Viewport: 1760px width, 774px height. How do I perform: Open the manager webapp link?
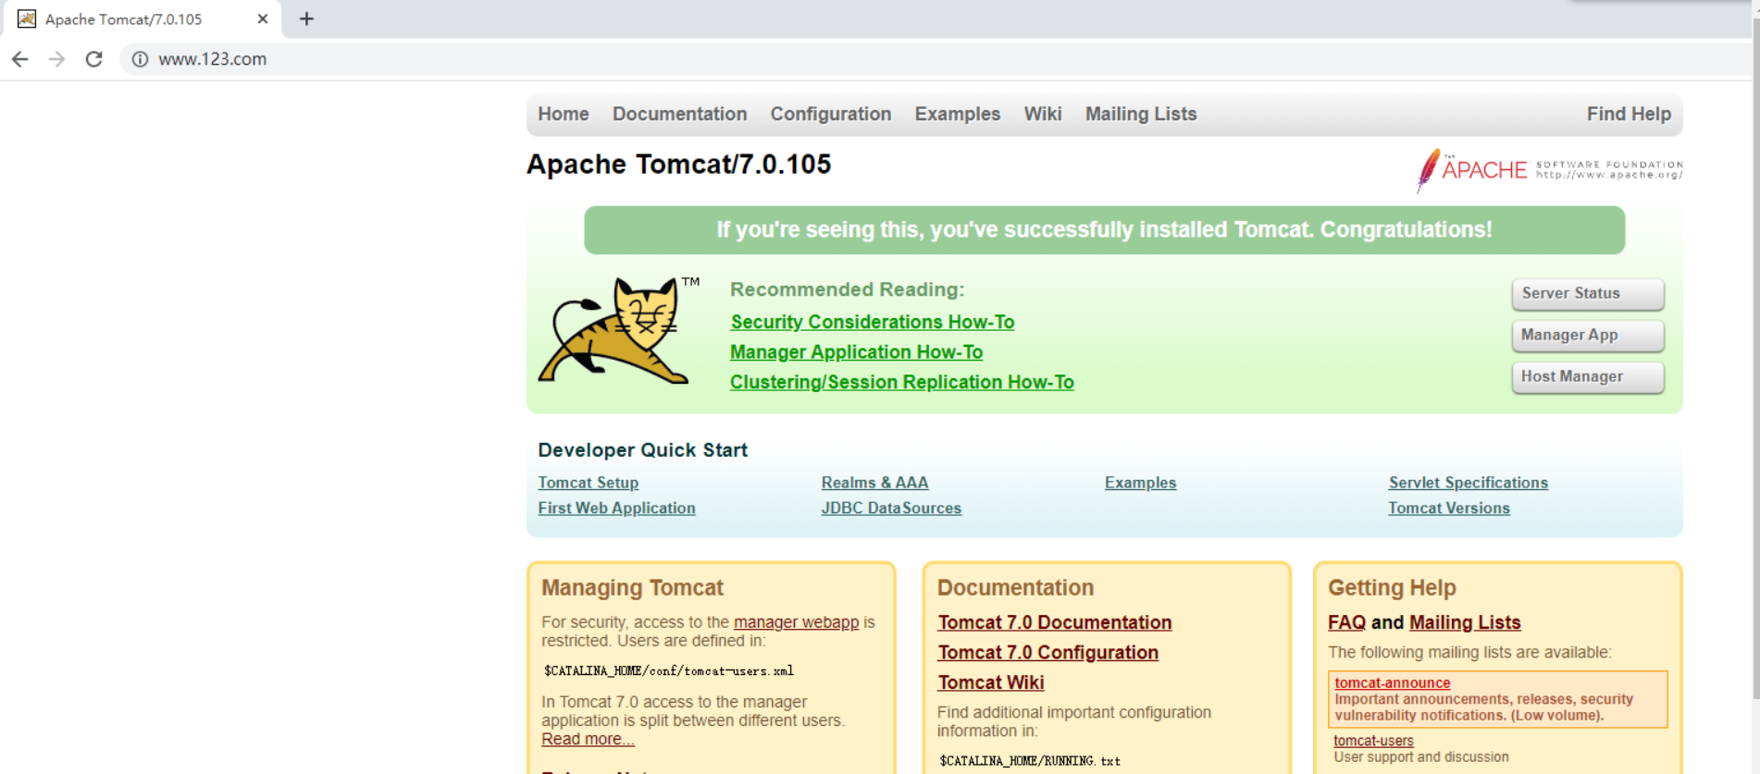coord(796,622)
